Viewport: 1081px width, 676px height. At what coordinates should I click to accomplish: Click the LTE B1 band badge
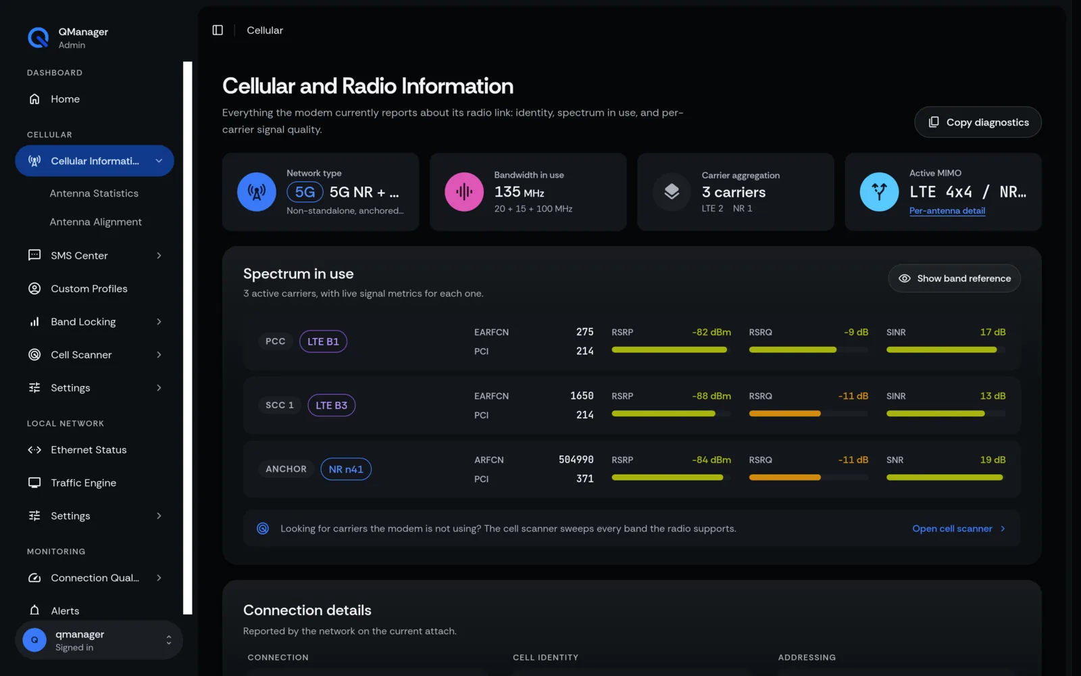pos(323,341)
